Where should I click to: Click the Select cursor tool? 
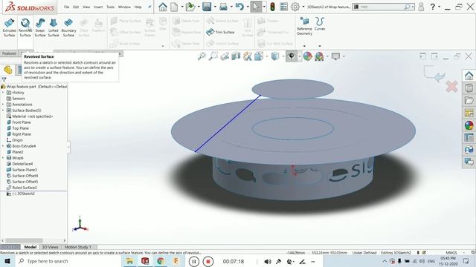256,7
